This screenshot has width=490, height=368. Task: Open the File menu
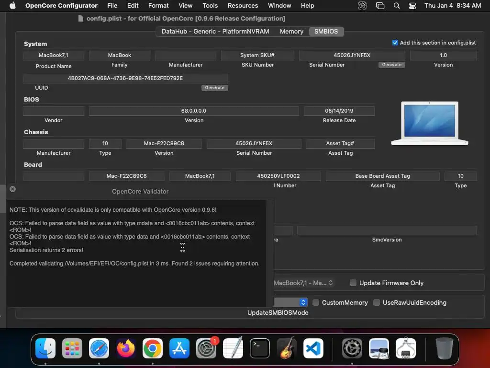pos(112,5)
